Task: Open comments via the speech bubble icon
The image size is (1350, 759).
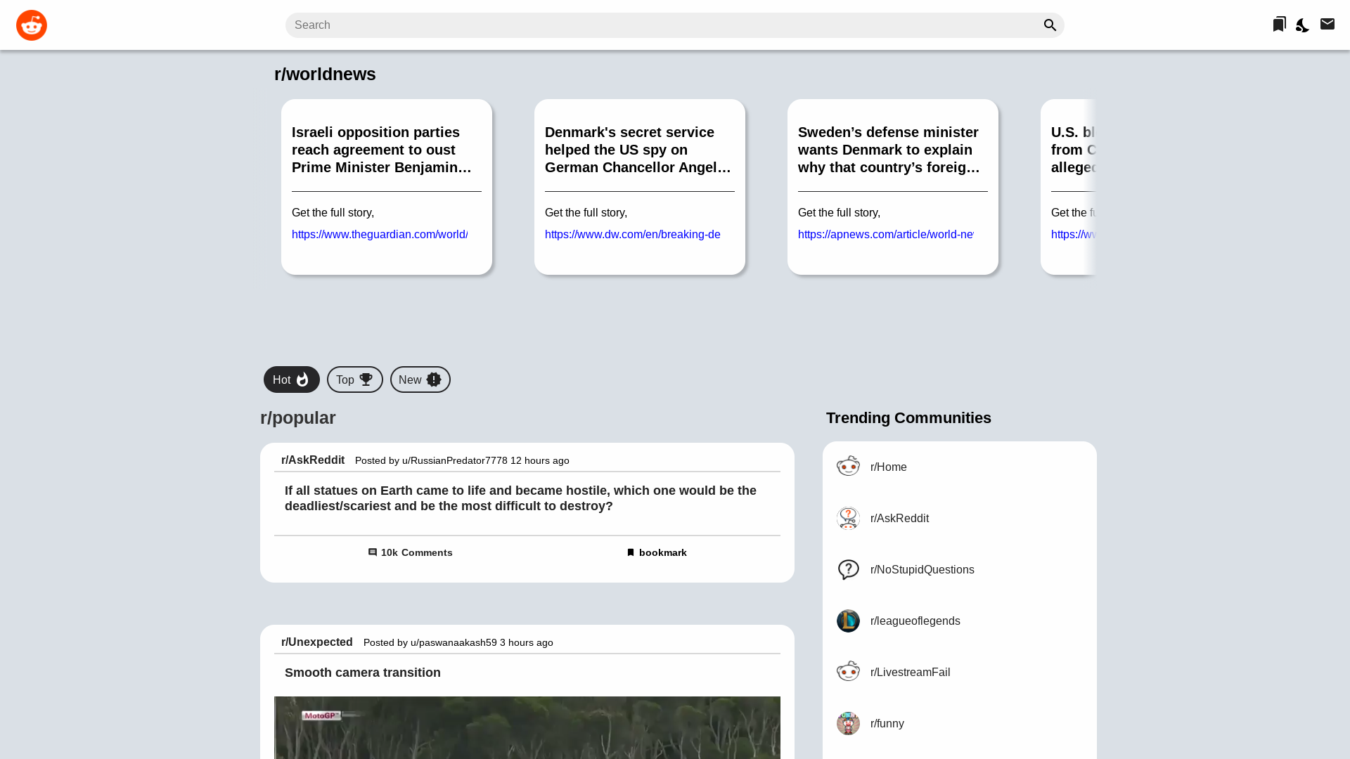Action: click(x=373, y=552)
